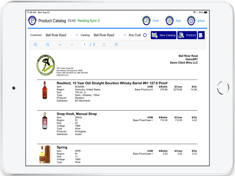Click the edit list icon button

tap(201, 35)
